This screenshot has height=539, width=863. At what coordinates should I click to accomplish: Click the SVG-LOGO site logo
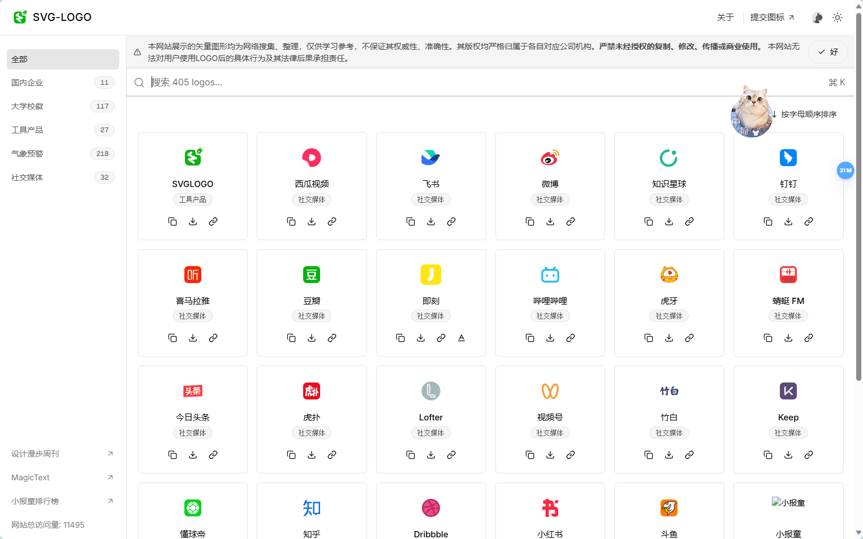click(x=53, y=17)
